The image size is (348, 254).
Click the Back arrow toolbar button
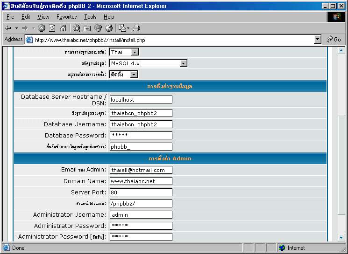8,28
